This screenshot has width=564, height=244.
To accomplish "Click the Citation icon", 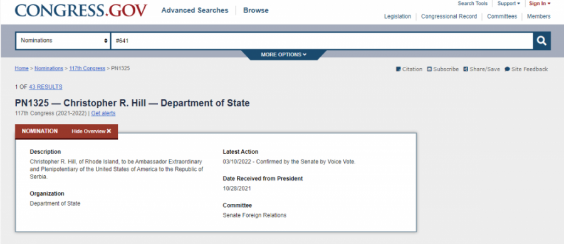I will pos(398,69).
